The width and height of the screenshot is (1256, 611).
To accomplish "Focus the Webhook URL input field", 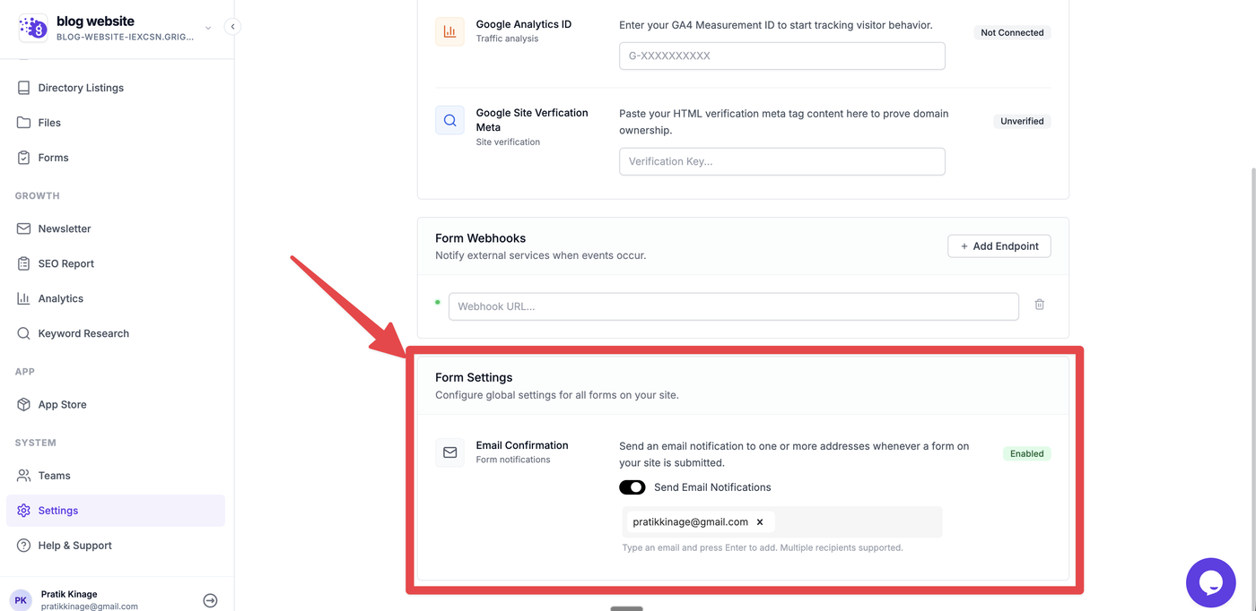I will pyautogui.click(x=733, y=306).
